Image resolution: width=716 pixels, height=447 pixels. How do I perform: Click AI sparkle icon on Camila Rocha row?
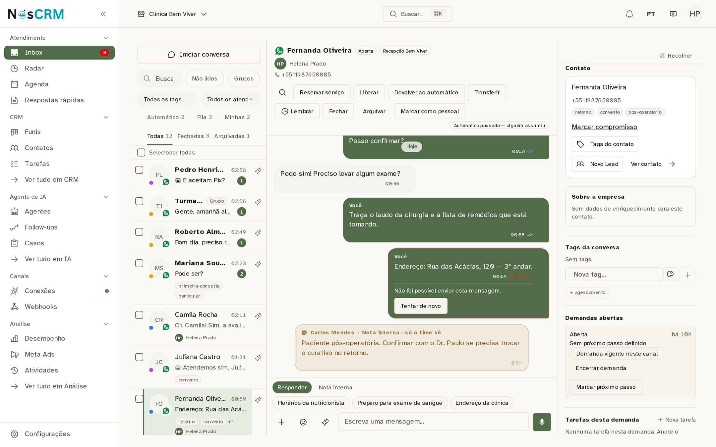coord(258,316)
